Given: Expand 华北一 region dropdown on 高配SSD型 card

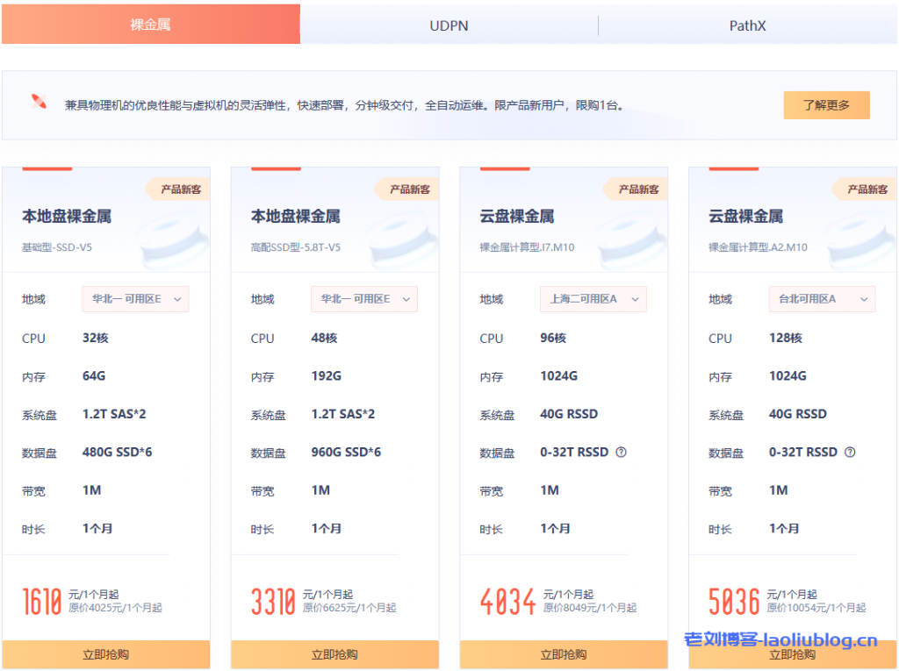Looking at the screenshot, I should click(x=364, y=299).
